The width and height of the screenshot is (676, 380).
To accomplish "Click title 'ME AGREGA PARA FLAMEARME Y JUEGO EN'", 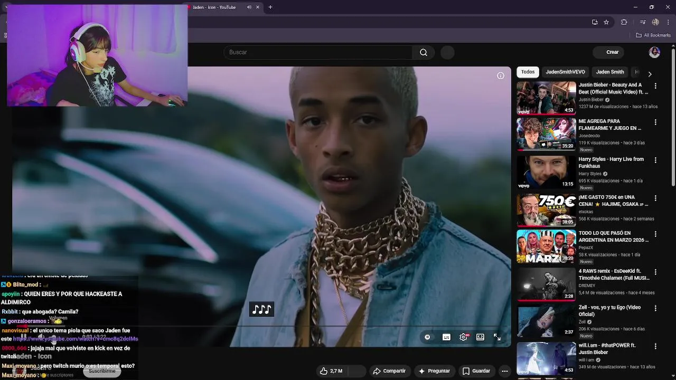I will coord(610,125).
